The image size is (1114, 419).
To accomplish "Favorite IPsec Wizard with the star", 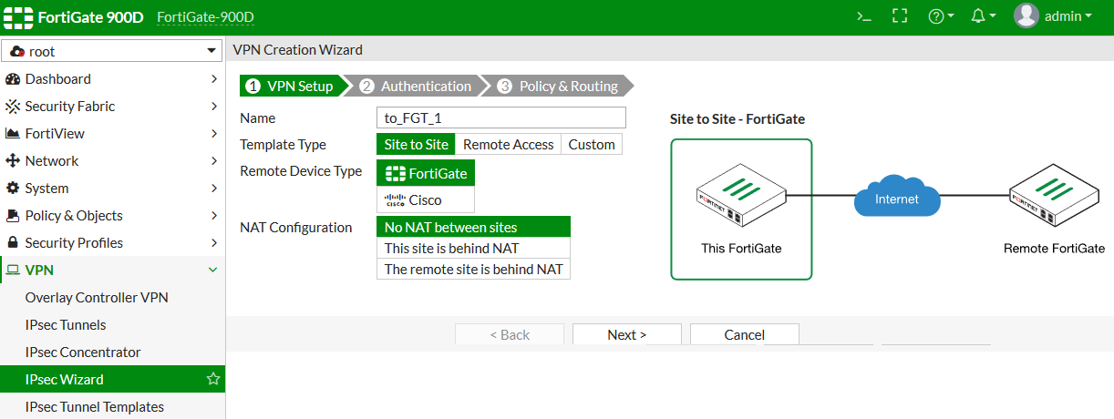I will [213, 379].
